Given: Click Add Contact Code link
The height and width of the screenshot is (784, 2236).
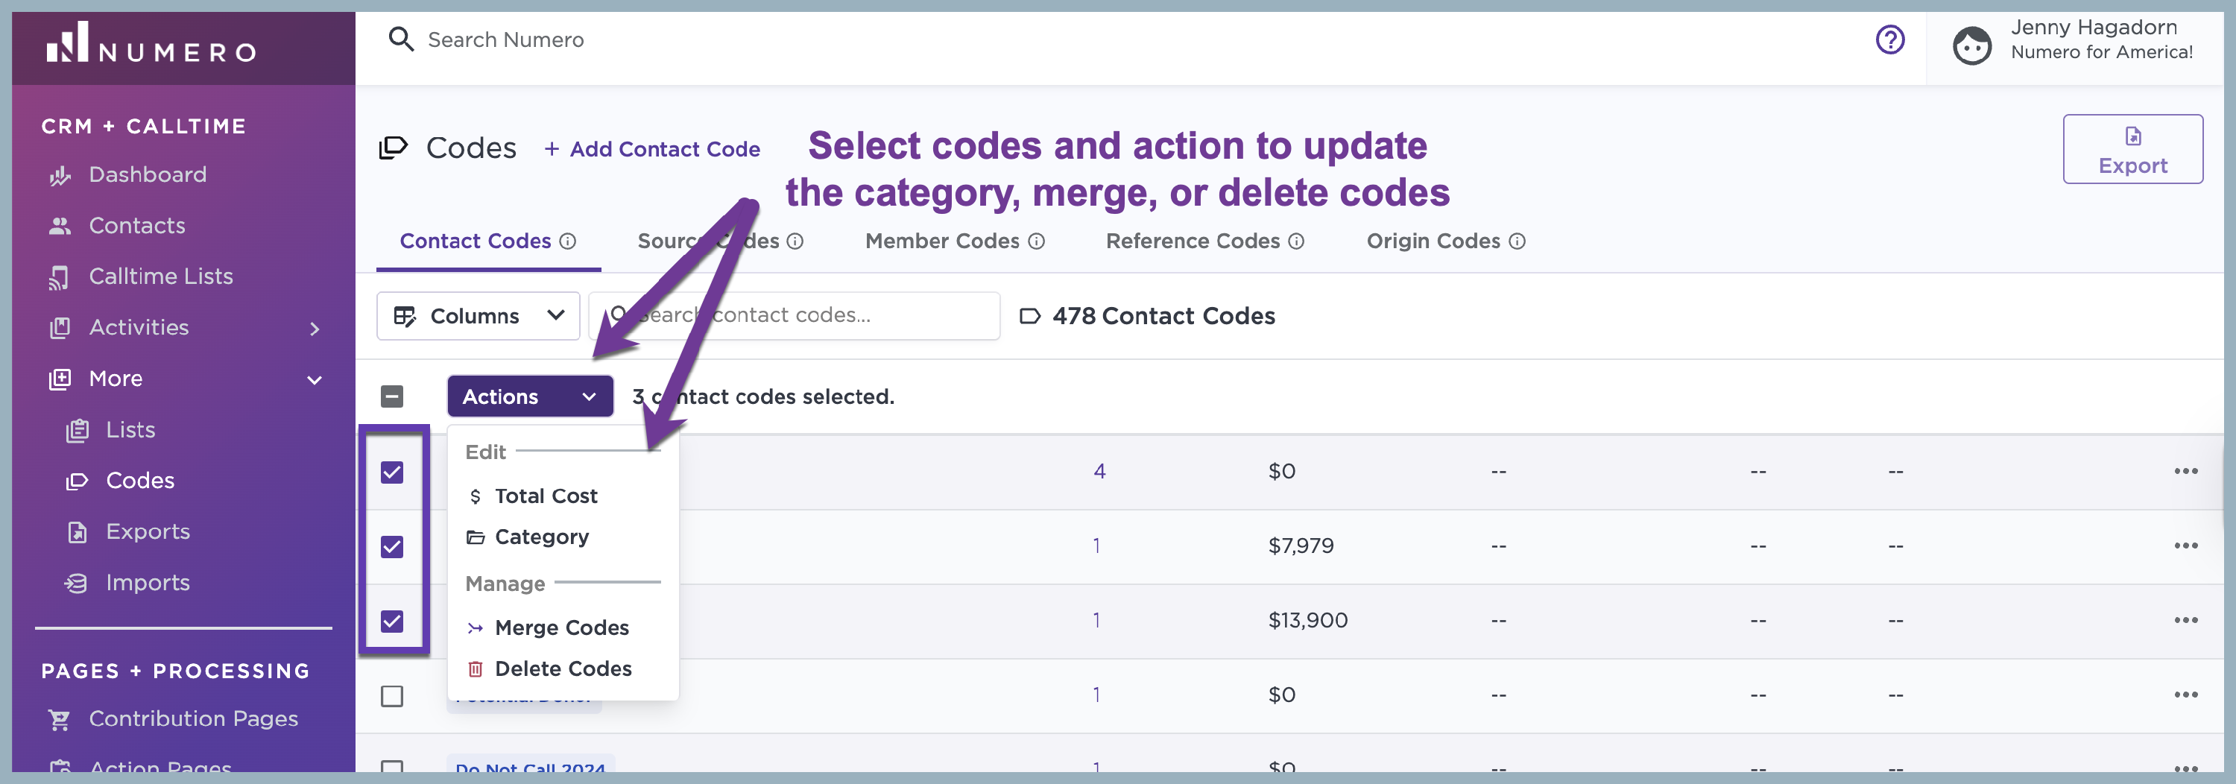Looking at the screenshot, I should (x=652, y=149).
